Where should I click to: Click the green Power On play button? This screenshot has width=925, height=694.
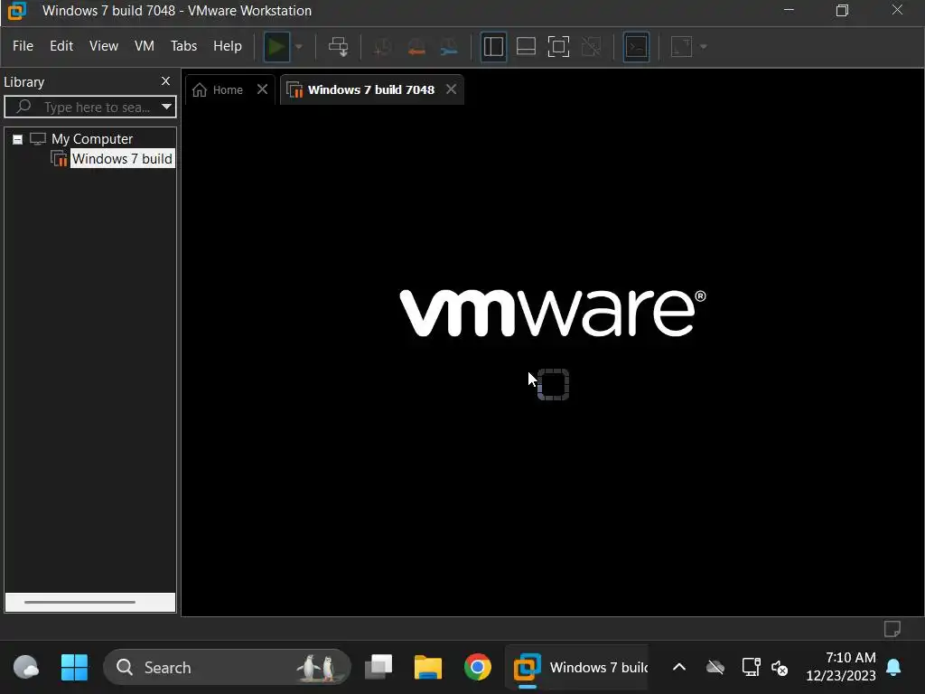tap(276, 47)
